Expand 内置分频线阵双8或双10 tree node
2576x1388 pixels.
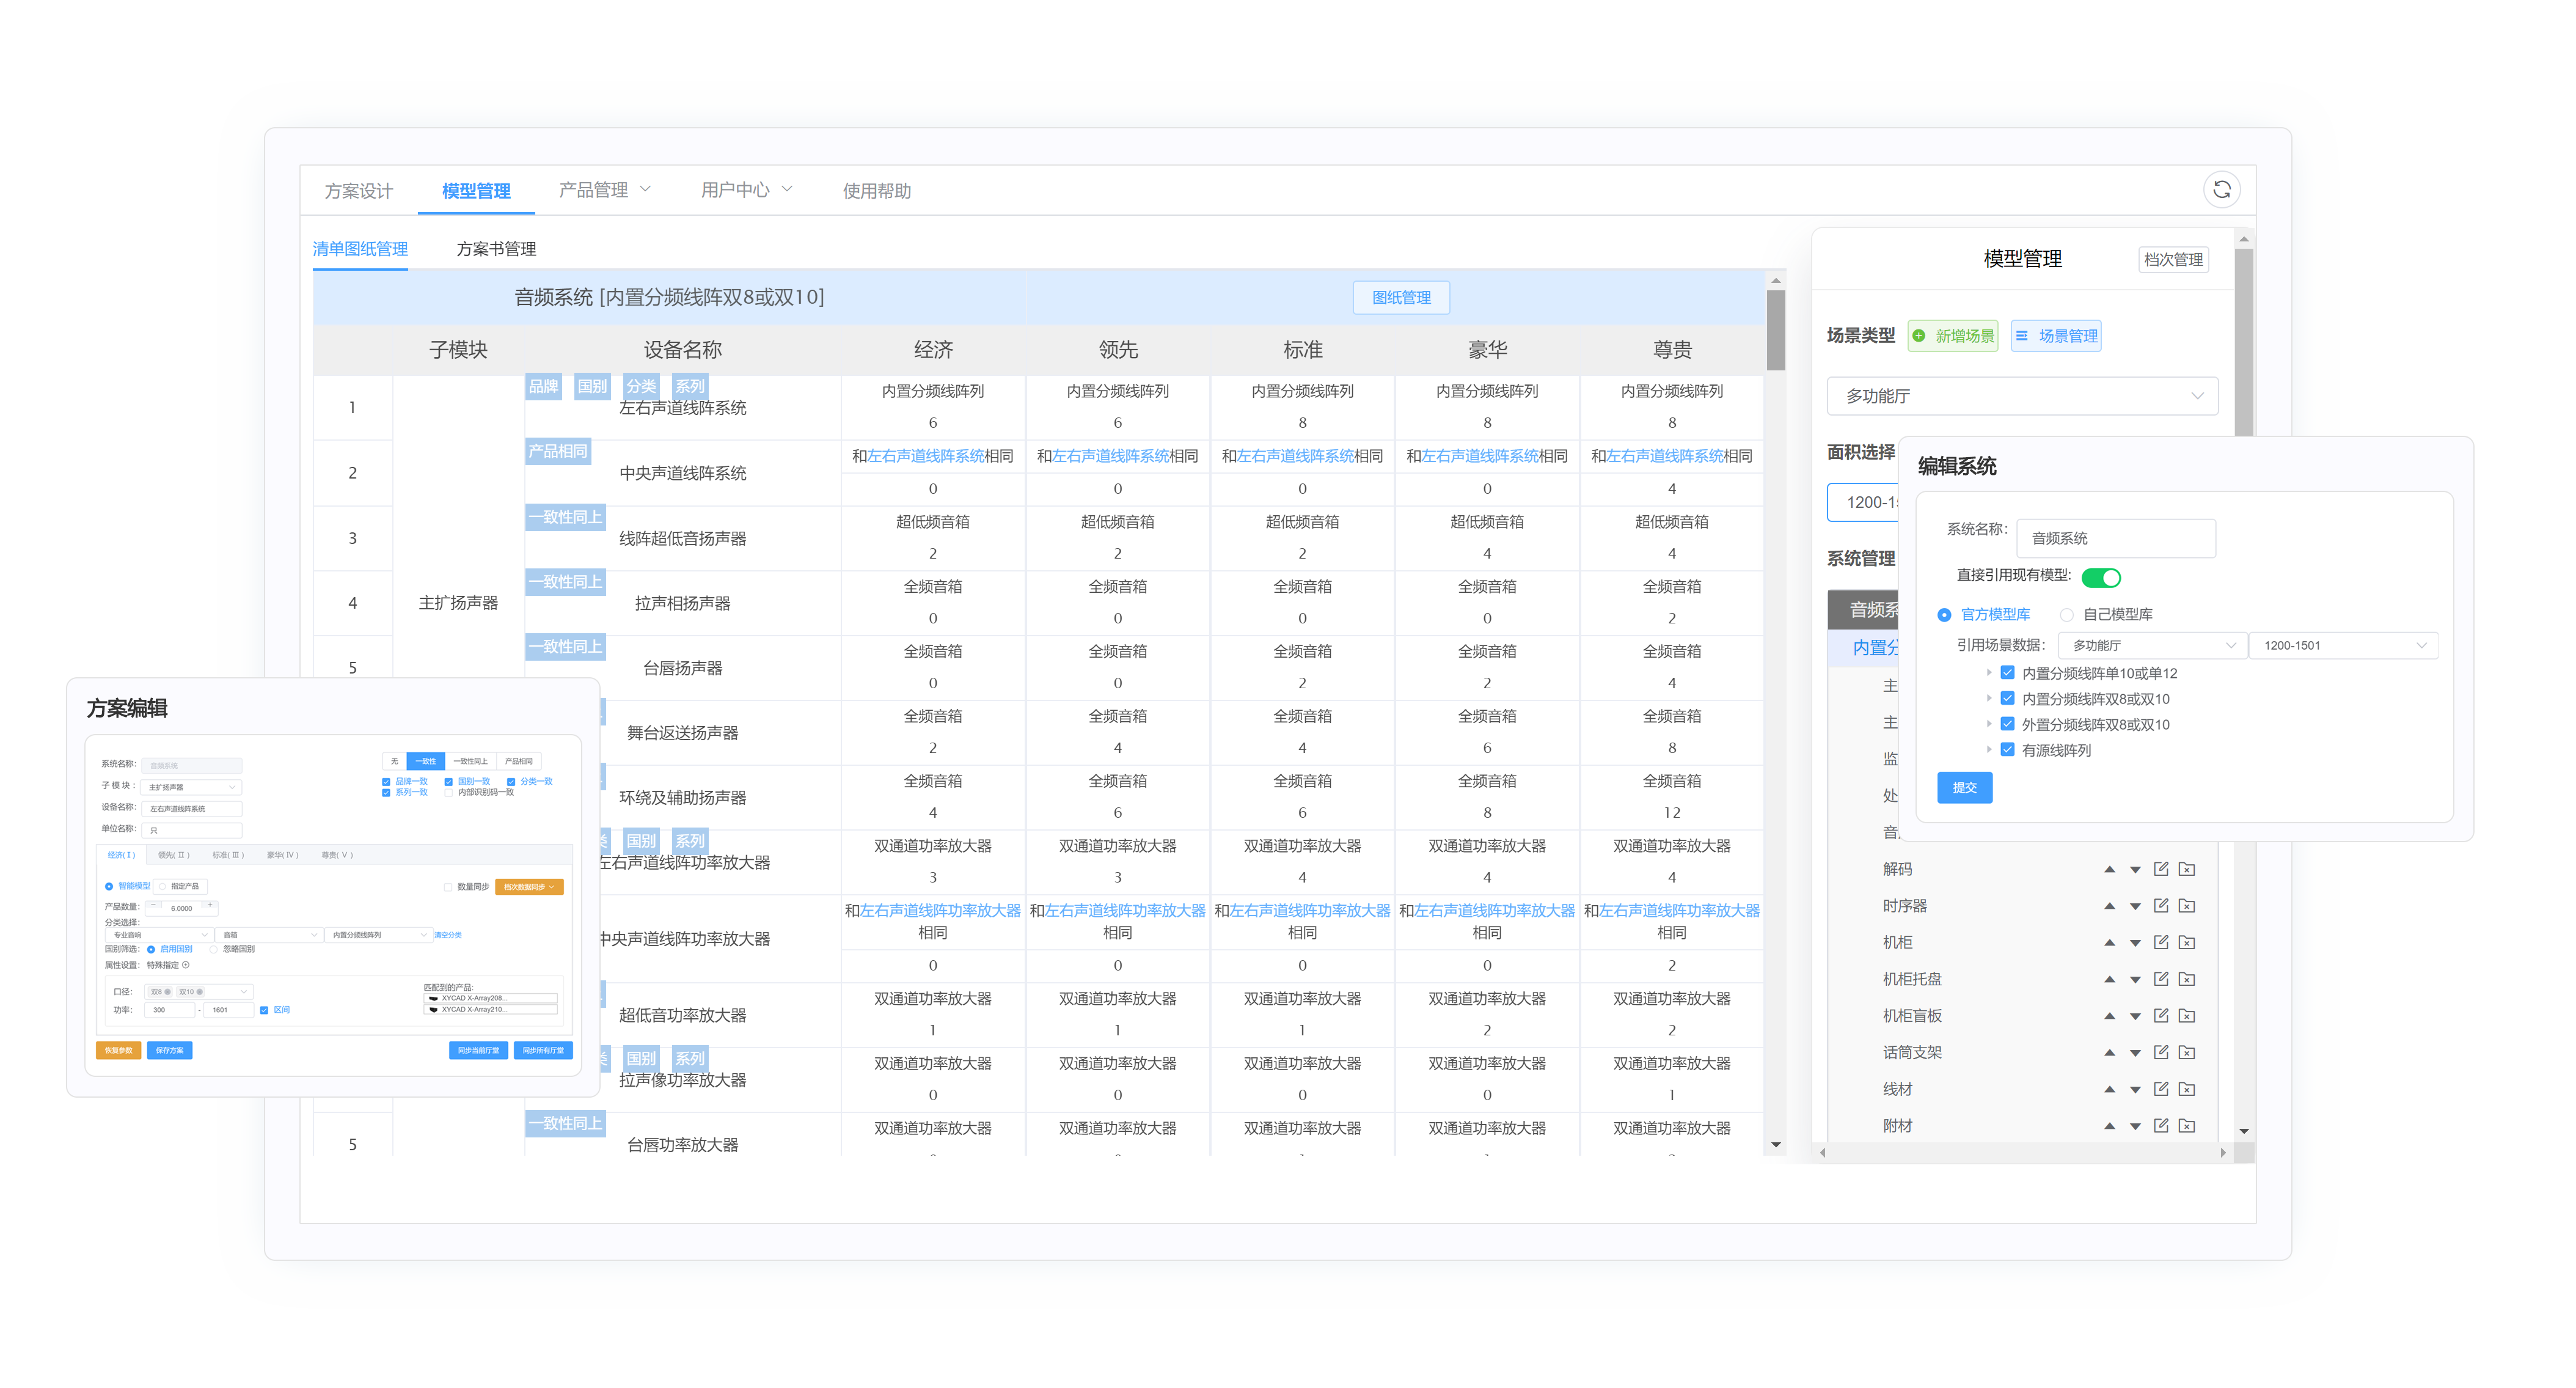coord(1989,698)
